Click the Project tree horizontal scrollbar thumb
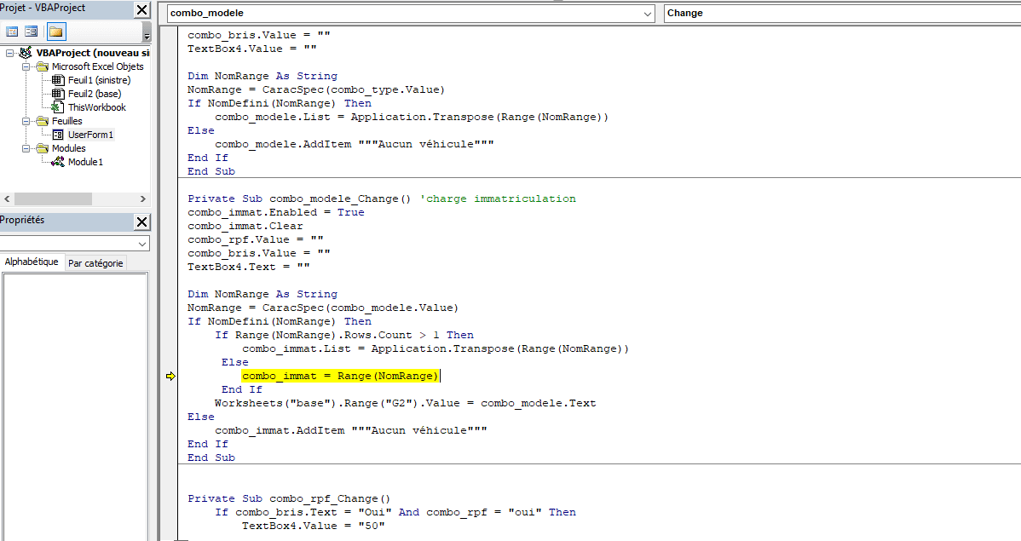 click(53, 199)
